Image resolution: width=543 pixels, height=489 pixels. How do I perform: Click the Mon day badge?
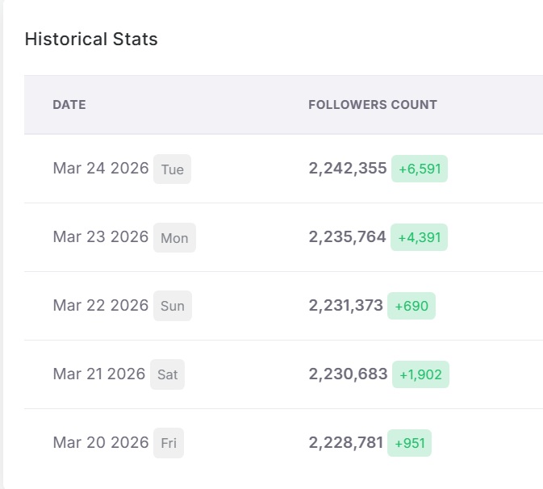[174, 238]
